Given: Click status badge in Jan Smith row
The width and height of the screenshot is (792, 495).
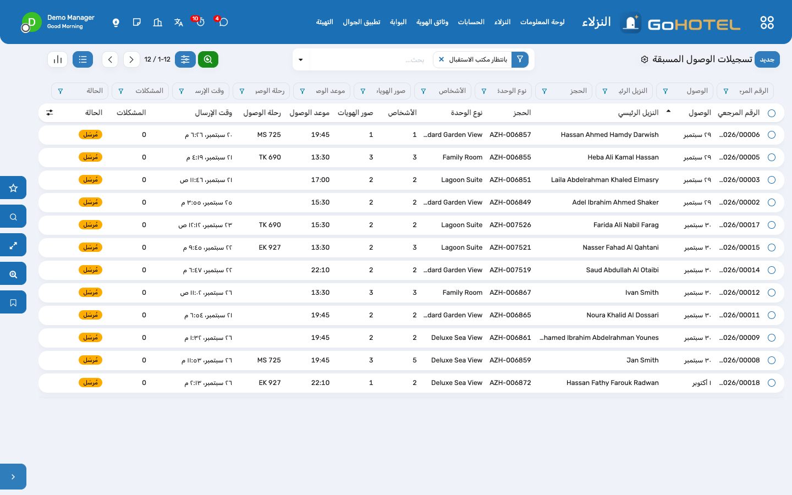Looking at the screenshot, I should click(x=91, y=360).
